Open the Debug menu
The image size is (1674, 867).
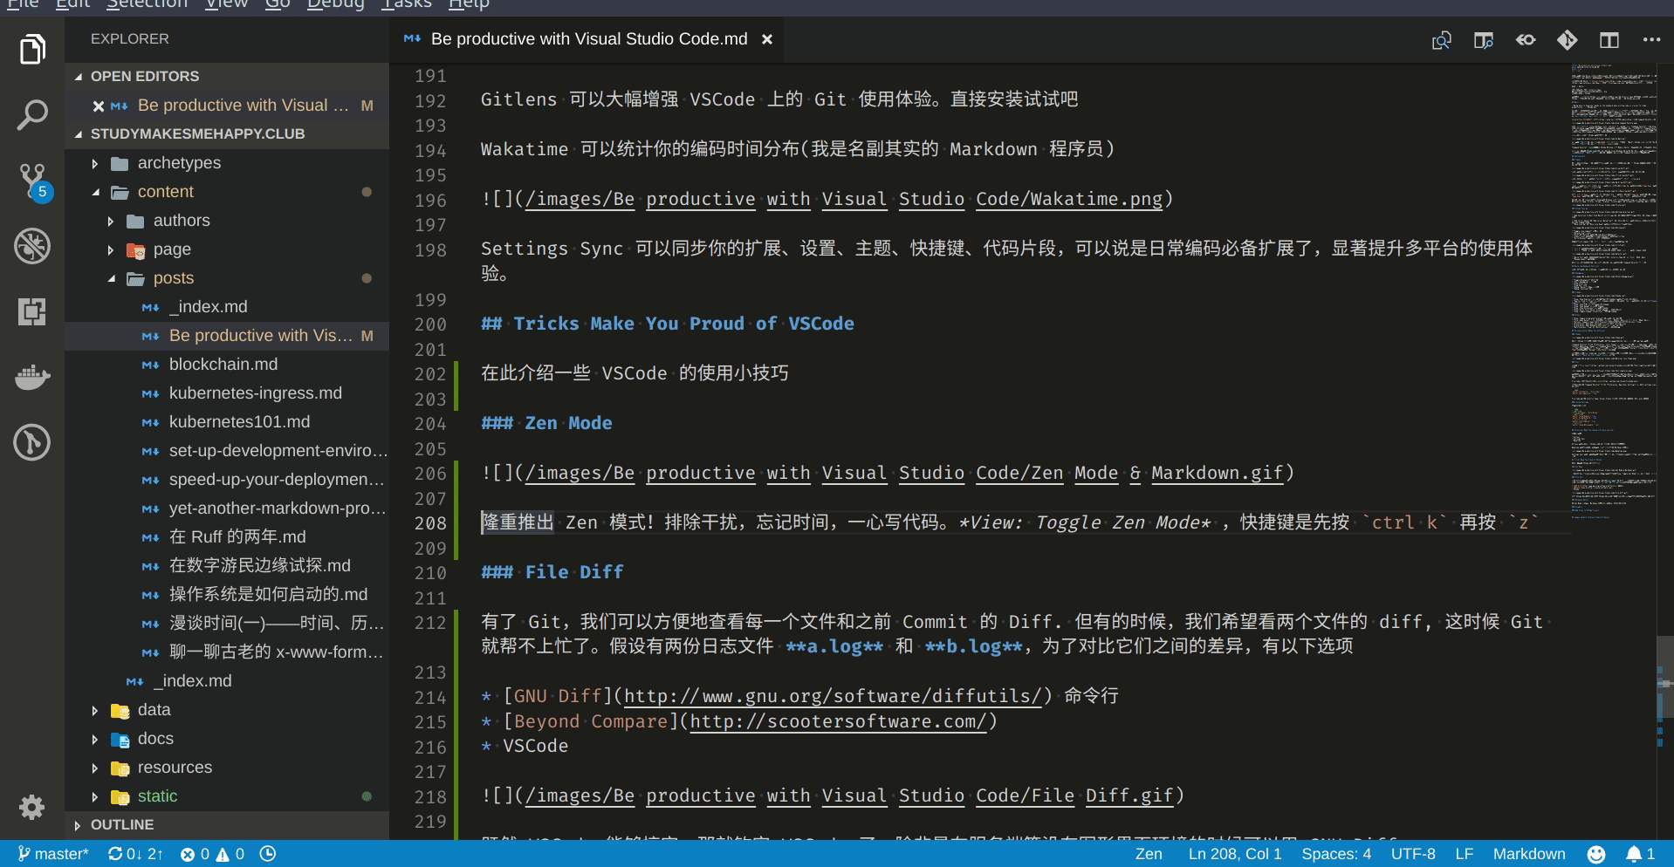(x=335, y=4)
